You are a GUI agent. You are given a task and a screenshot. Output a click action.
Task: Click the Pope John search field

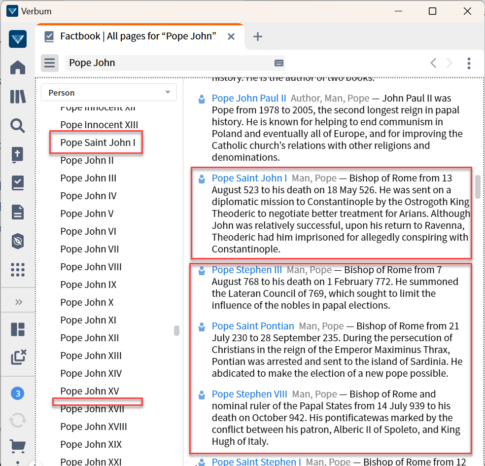[x=175, y=63]
